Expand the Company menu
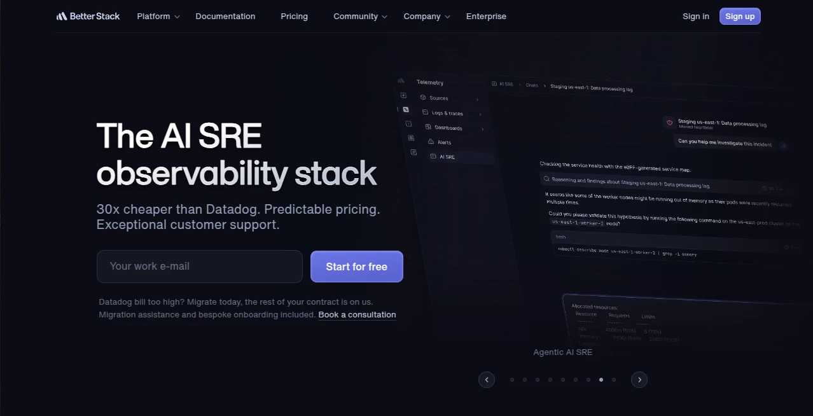Viewport: 813px width, 416px height. tap(427, 17)
